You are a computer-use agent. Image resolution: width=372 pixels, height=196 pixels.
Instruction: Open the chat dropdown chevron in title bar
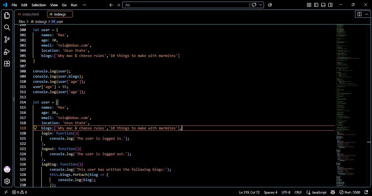click(x=261, y=5)
